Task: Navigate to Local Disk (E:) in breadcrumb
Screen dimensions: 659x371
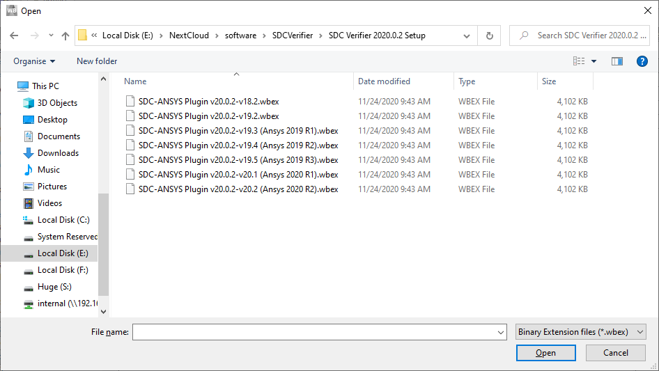Action: [x=127, y=35]
